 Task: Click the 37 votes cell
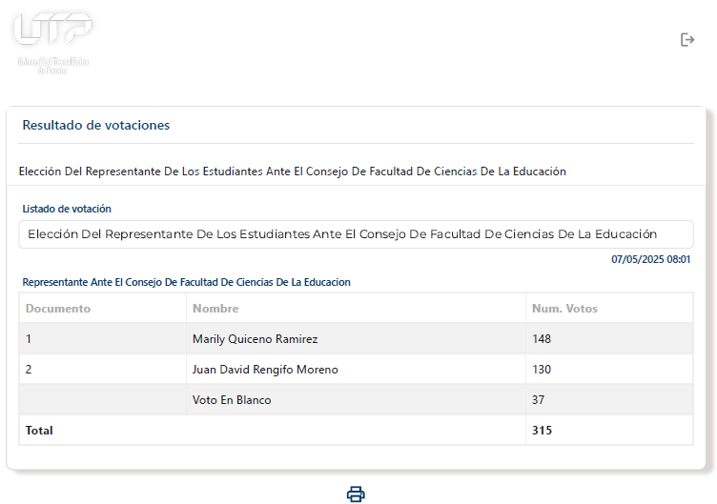(538, 400)
